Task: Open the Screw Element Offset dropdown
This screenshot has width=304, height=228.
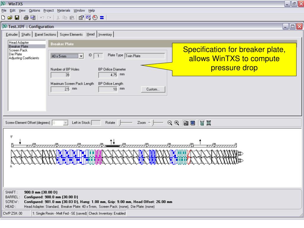Action: [x=66, y=123]
